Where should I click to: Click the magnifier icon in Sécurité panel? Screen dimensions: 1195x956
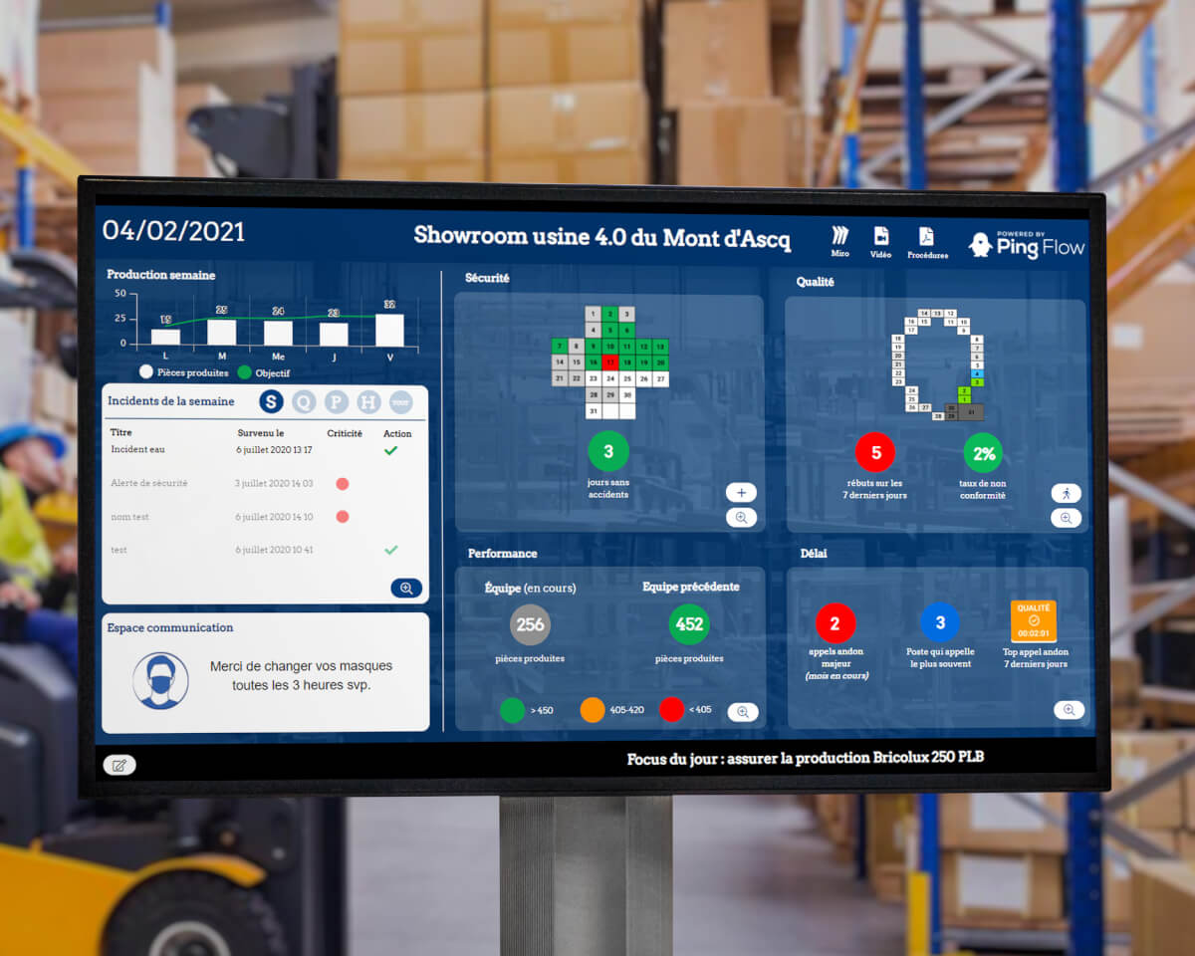(x=741, y=518)
